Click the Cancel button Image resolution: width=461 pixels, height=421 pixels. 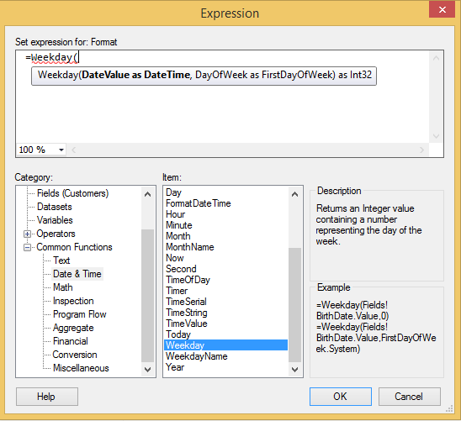coord(409,397)
